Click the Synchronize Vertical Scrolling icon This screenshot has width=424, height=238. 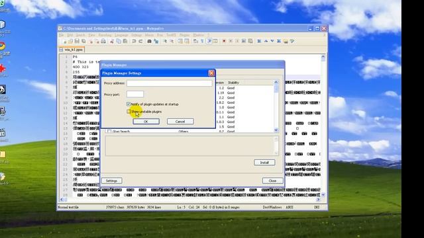(x=180, y=41)
